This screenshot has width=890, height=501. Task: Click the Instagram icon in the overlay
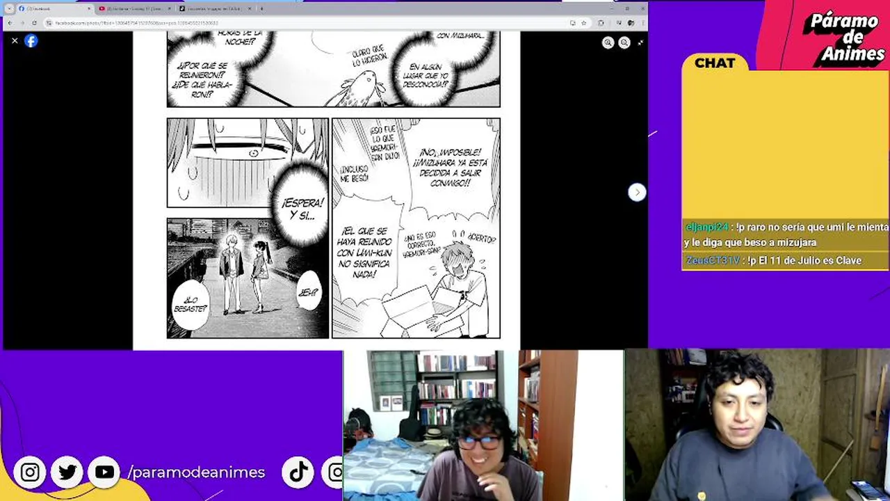click(x=30, y=472)
